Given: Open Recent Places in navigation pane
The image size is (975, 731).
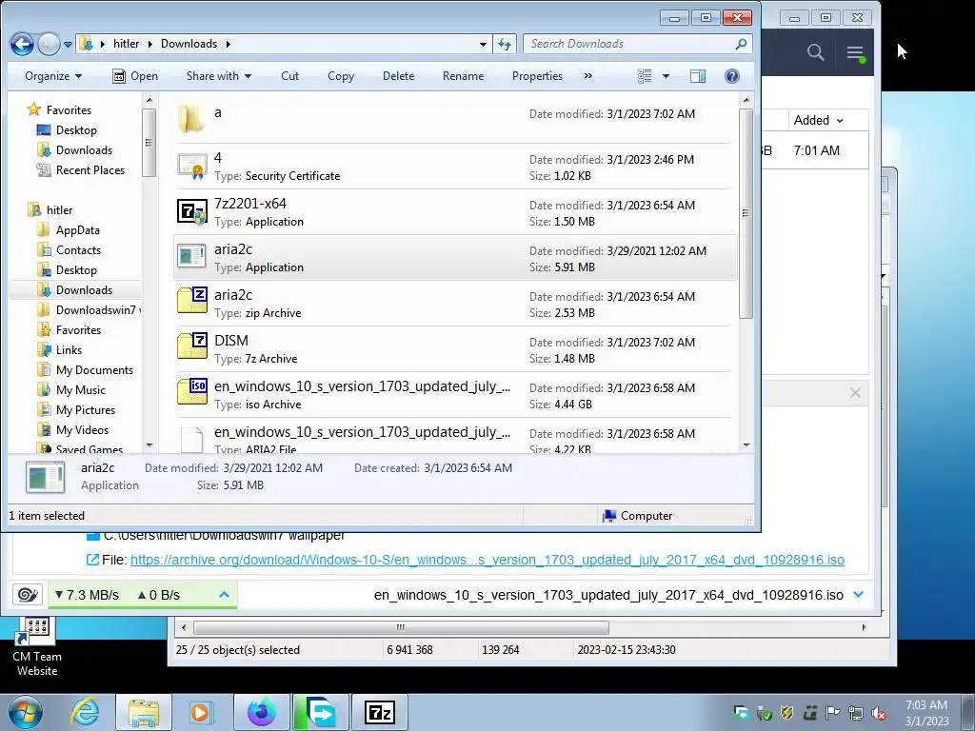Looking at the screenshot, I should coord(81,169).
